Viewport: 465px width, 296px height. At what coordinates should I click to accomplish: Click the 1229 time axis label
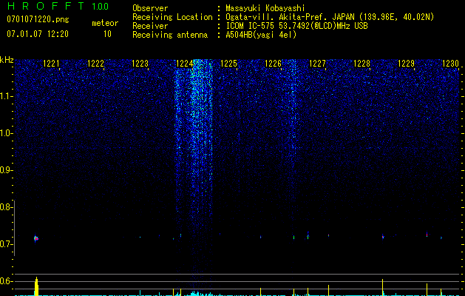pyautogui.click(x=407, y=64)
